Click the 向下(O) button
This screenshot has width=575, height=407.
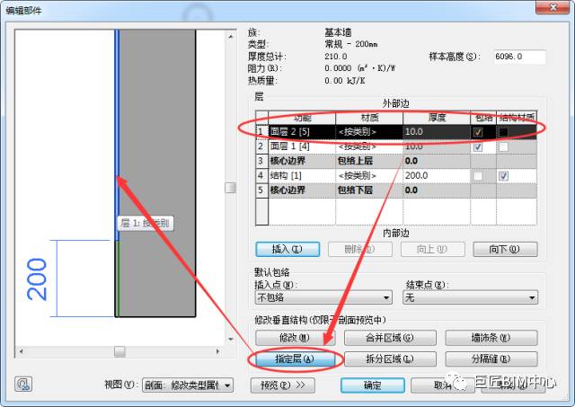(505, 250)
